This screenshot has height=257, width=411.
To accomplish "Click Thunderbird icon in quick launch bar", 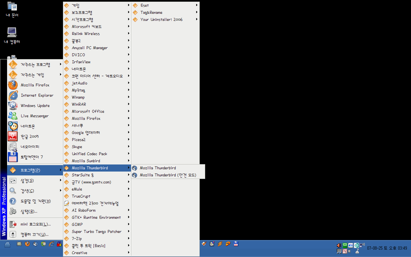I will pyautogui.click(x=35, y=244).
